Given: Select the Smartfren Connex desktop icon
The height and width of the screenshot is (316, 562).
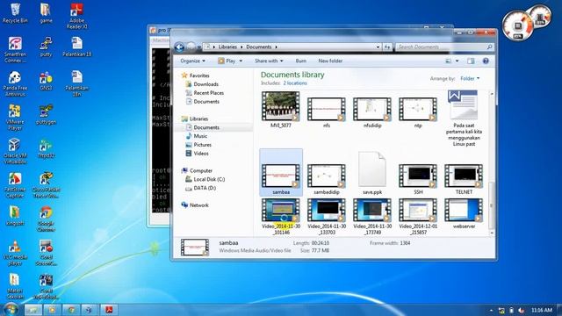Looking at the screenshot, I should point(15,49).
